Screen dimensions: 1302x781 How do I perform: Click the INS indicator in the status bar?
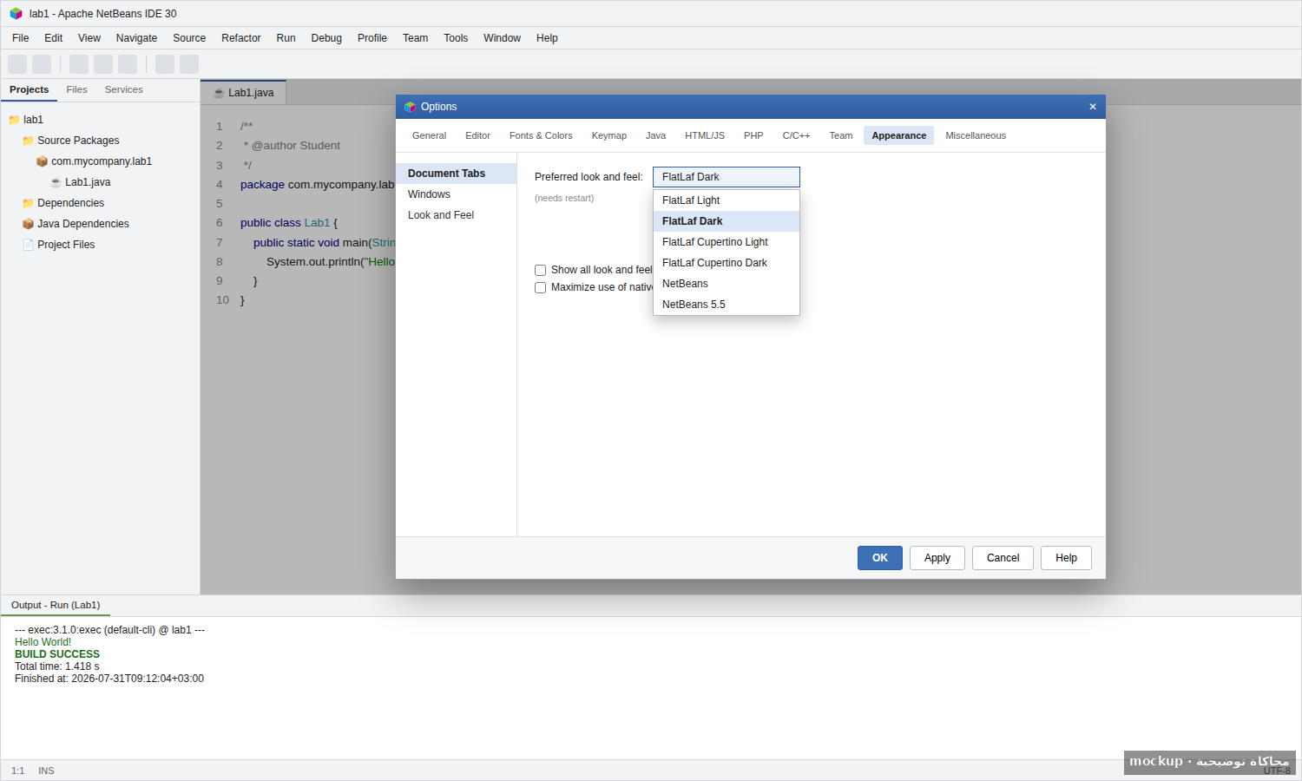click(46, 771)
